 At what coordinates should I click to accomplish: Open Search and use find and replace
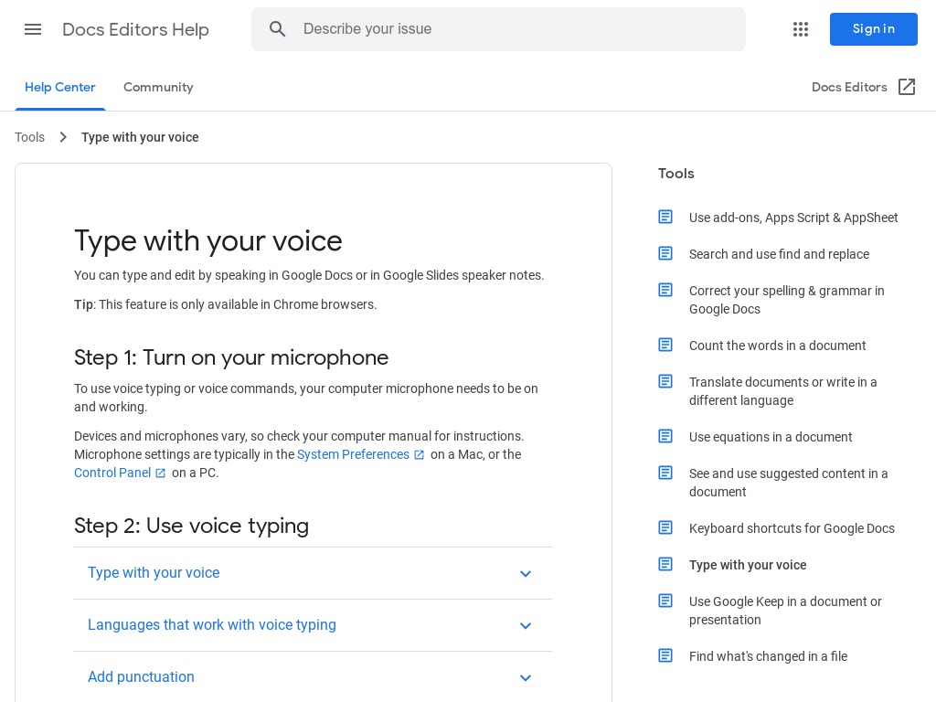click(779, 254)
